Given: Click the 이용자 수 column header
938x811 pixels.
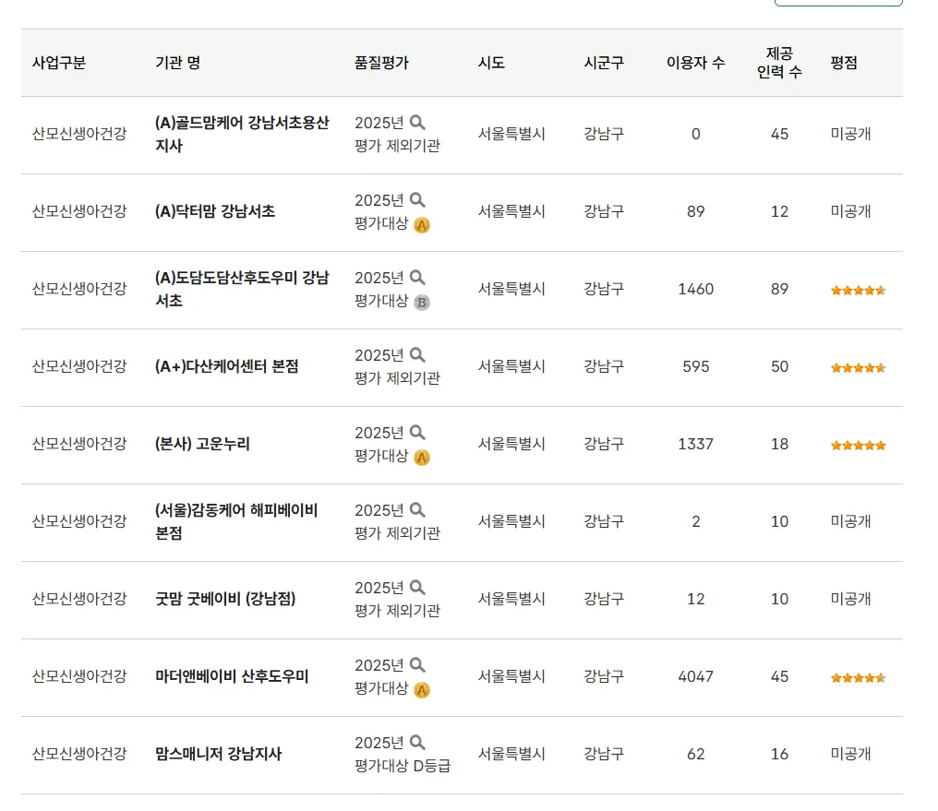Looking at the screenshot, I should tap(695, 63).
